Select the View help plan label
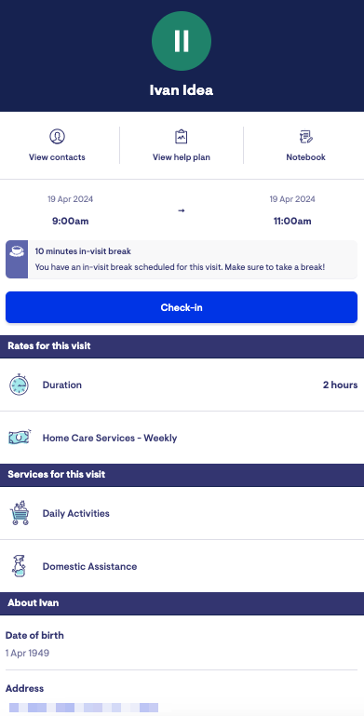This screenshot has width=364, height=716. [182, 157]
